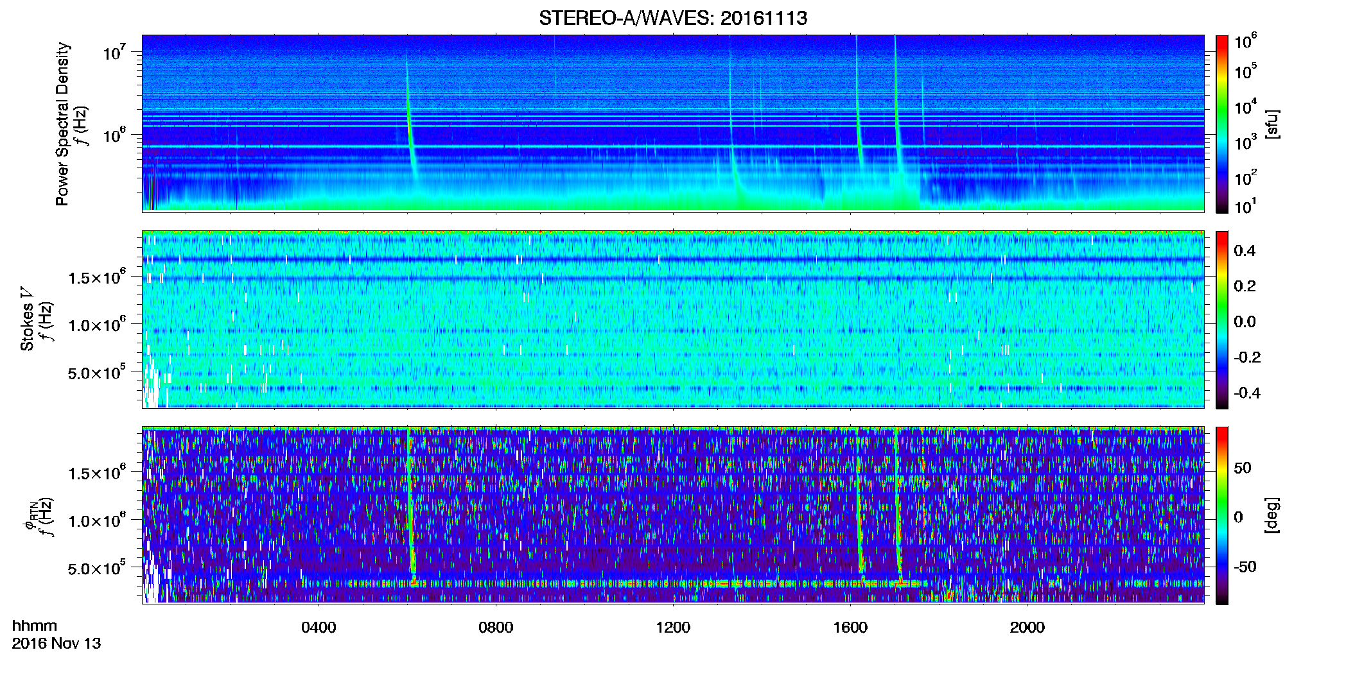Click the 5.0×10^5 tick on the Stokes V axis
Image resolution: width=1346 pixels, height=693 pixels.
97,372
